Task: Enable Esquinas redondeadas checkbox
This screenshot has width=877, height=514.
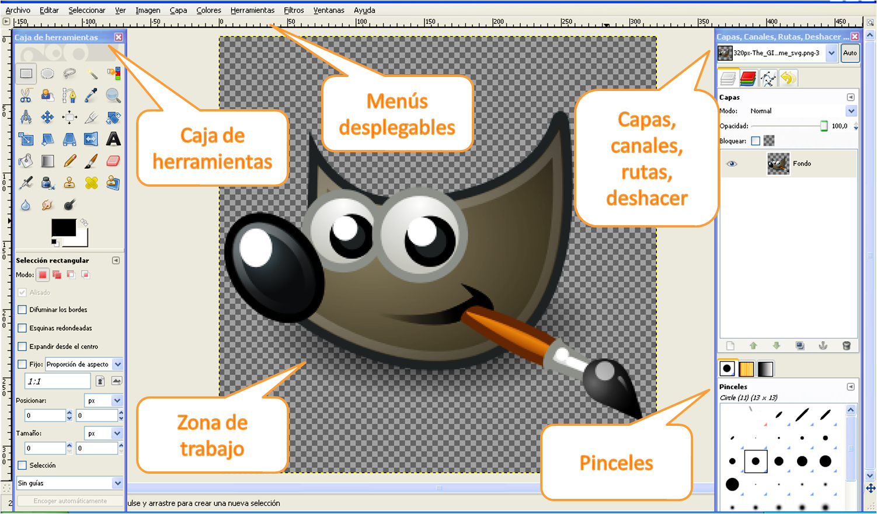Action: [22, 328]
